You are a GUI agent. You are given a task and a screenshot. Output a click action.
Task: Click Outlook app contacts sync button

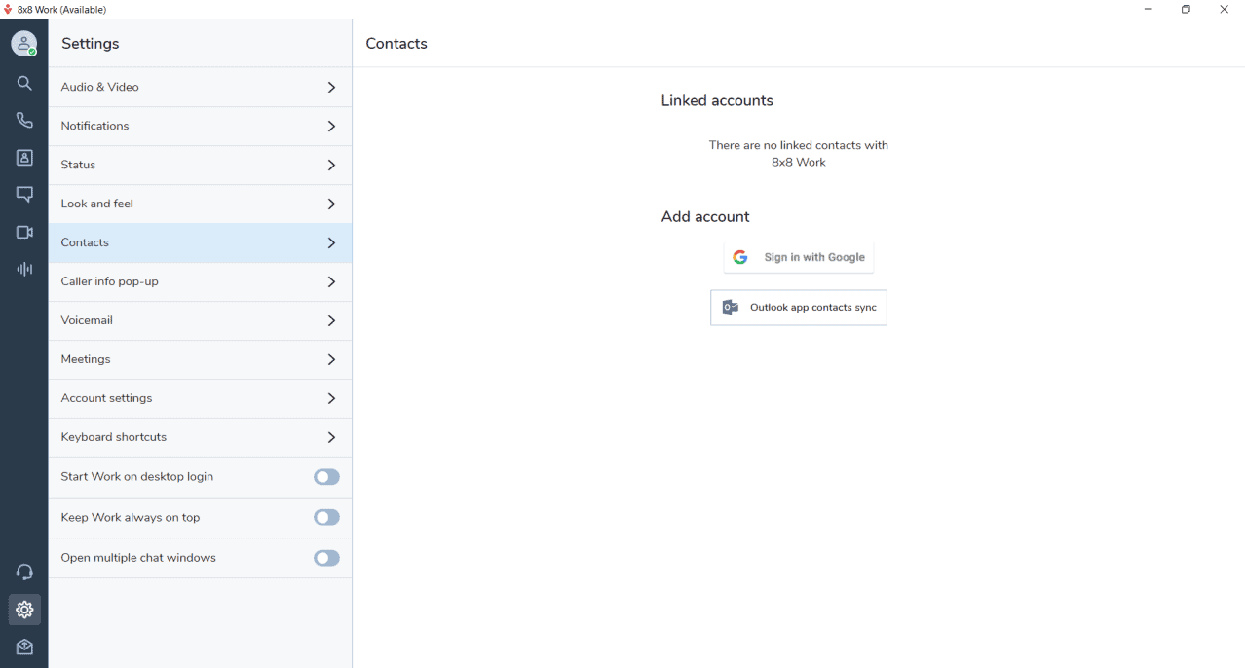799,308
